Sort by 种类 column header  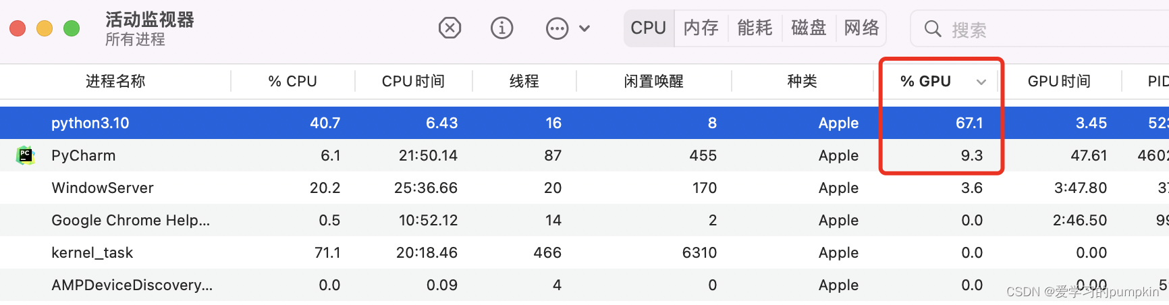[x=802, y=82]
